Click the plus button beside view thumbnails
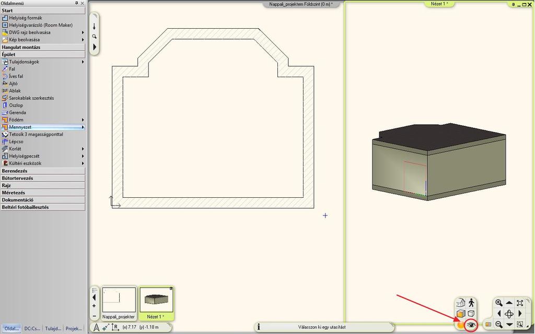This screenshot has height=334, width=535. pos(94,306)
